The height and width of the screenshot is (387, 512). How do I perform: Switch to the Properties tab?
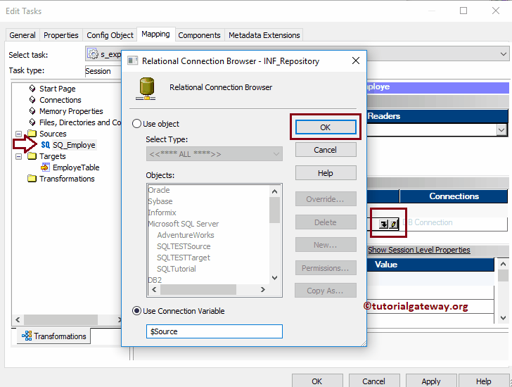coord(60,35)
